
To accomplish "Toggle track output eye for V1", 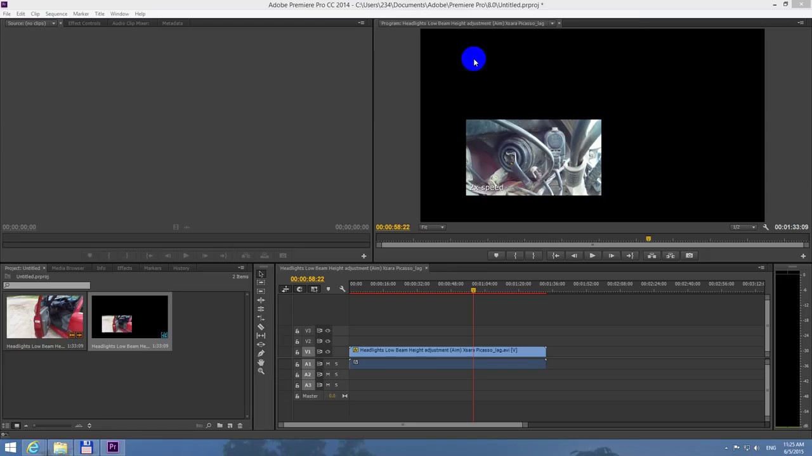I will tap(328, 351).
